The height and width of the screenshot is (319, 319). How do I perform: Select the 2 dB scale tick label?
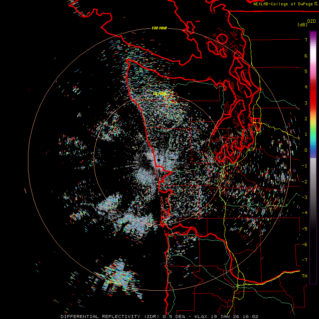(x=306, y=119)
